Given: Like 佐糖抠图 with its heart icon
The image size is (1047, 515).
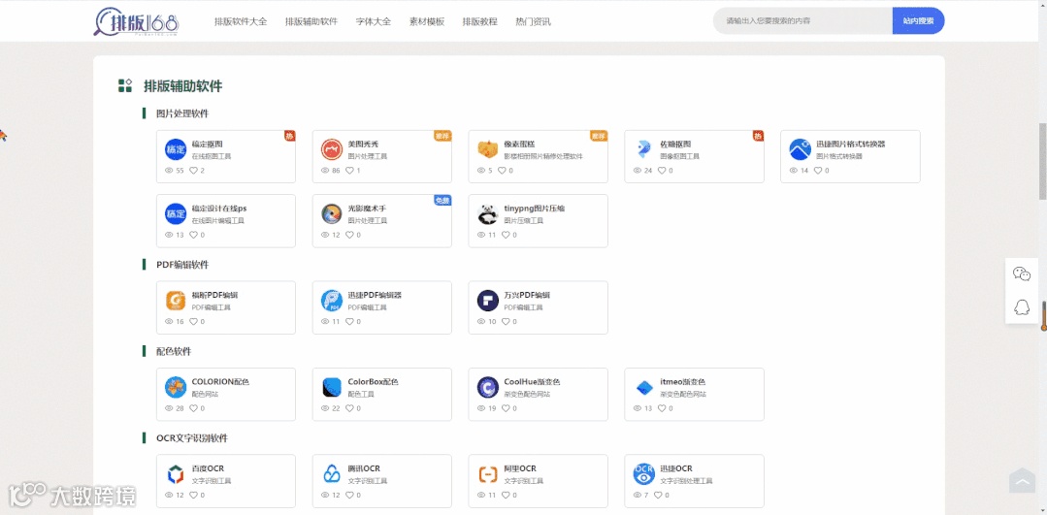Looking at the screenshot, I should [662, 171].
